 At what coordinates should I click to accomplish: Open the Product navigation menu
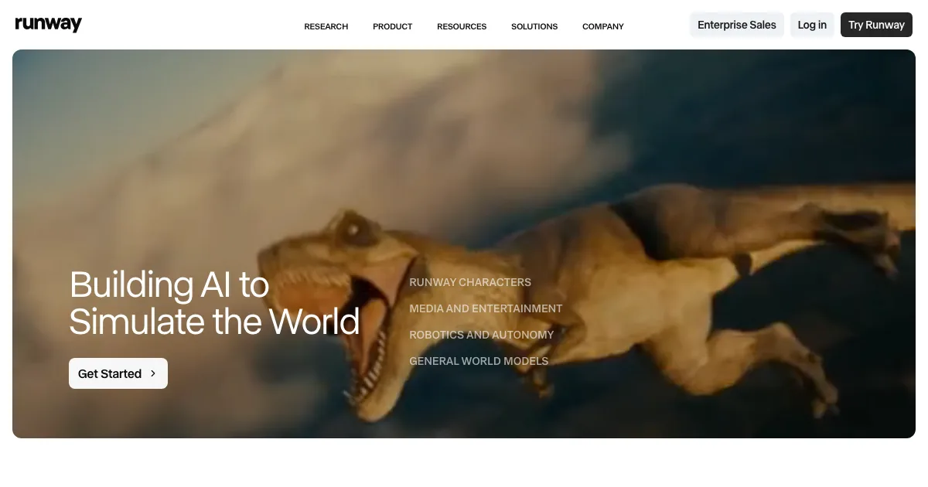coord(392,26)
